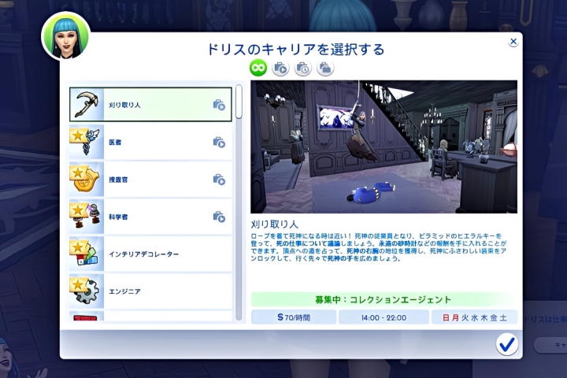Filter by part-time clock briefcase icon
The image size is (567, 378).
coord(303,68)
